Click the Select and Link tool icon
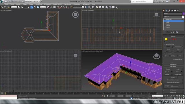This screenshot has width=185, height=104. coord(2,7)
